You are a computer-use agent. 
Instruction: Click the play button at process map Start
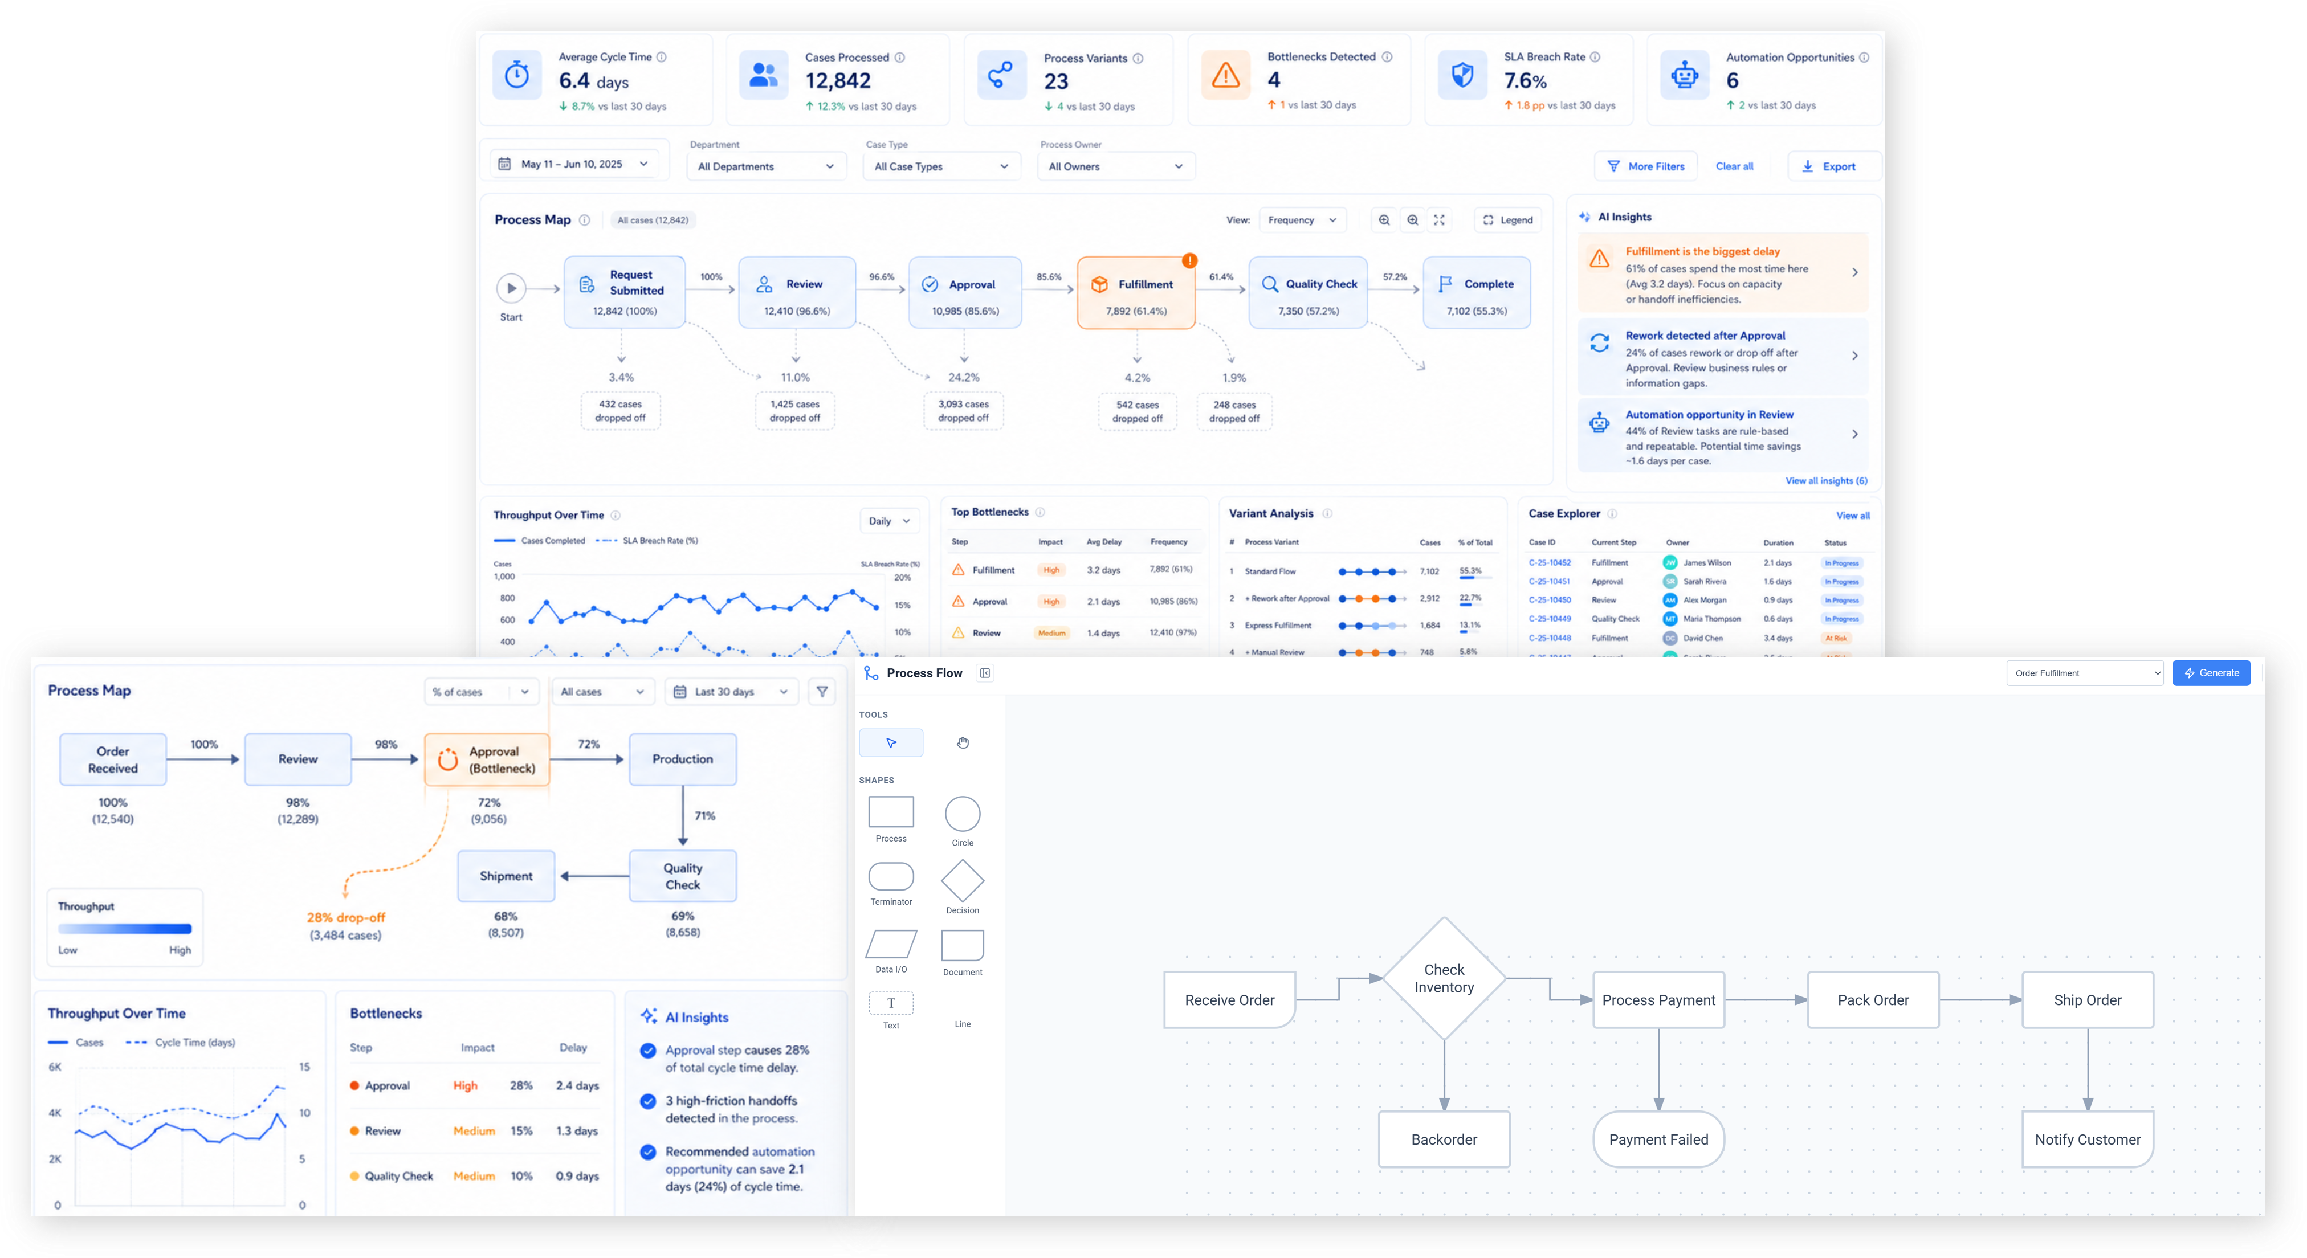[511, 288]
